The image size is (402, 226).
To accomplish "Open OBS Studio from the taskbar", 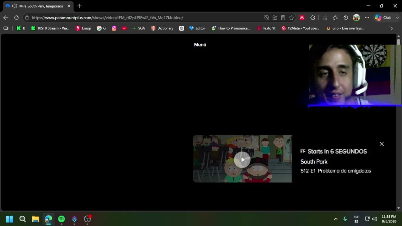I will pos(87,219).
